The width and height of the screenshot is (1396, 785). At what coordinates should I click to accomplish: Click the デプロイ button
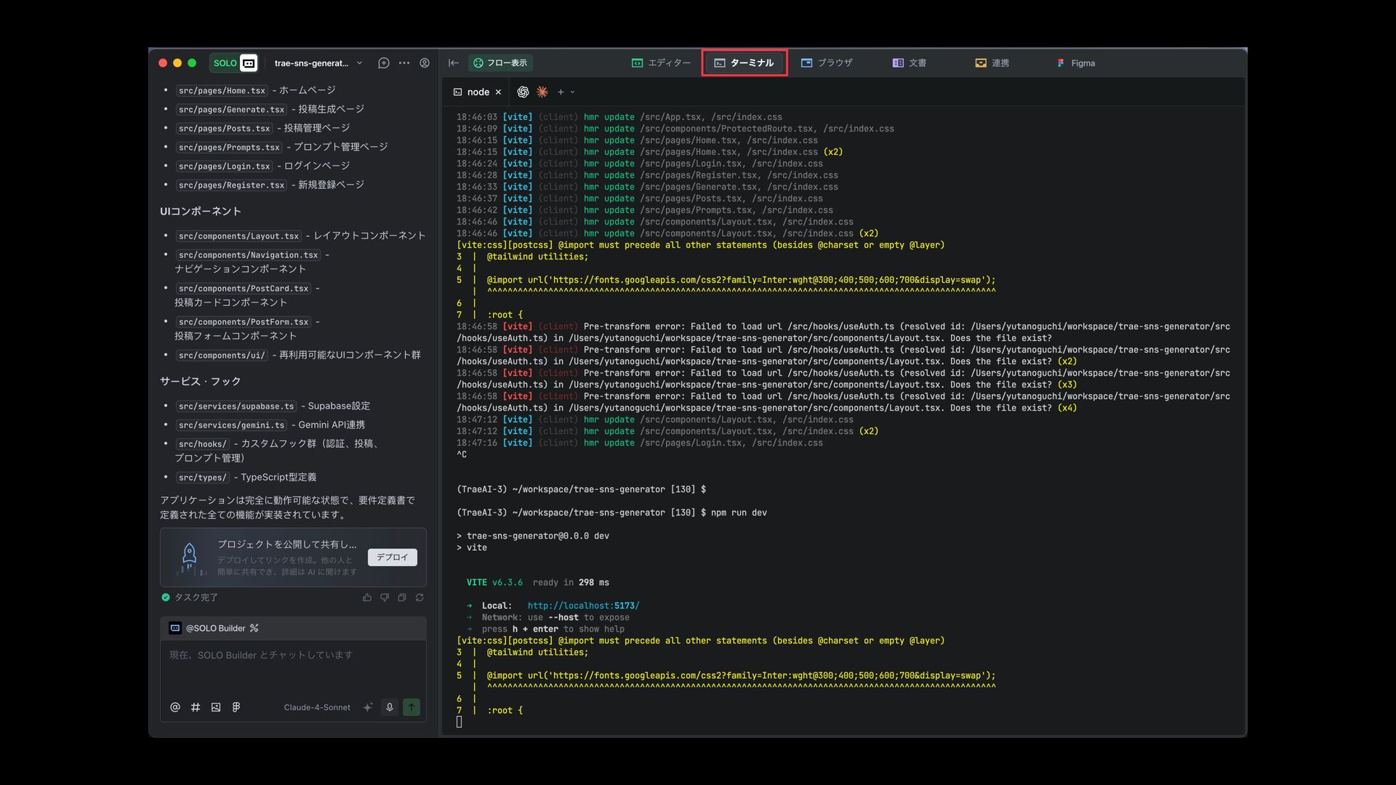pyautogui.click(x=392, y=557)
